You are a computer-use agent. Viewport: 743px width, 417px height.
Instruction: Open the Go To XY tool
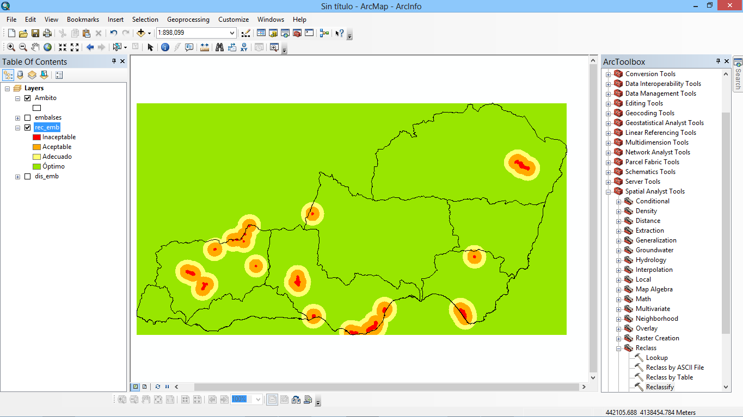coord(244,47)
